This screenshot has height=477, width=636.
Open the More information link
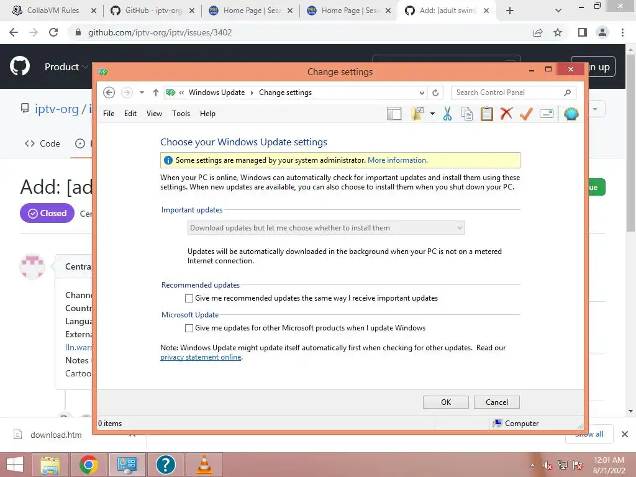point(397,160)
